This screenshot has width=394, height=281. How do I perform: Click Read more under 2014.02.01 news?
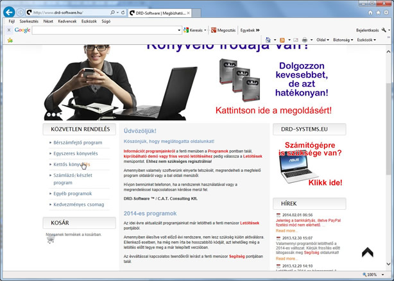[x=286, y=230]
